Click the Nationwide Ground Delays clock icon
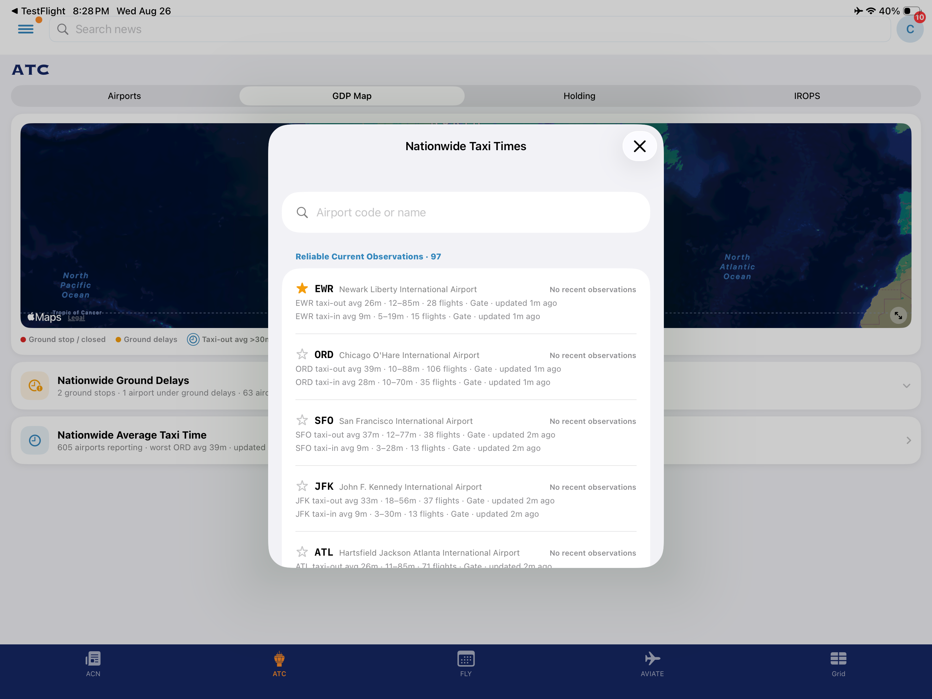 point(35,385)
